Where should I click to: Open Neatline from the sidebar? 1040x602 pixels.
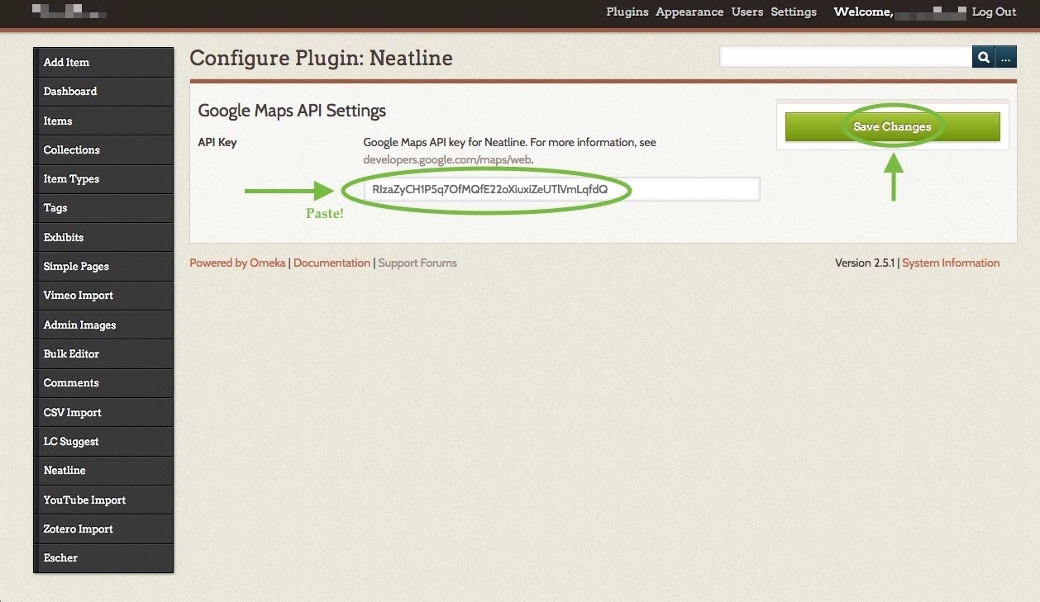tap(103, 471)
